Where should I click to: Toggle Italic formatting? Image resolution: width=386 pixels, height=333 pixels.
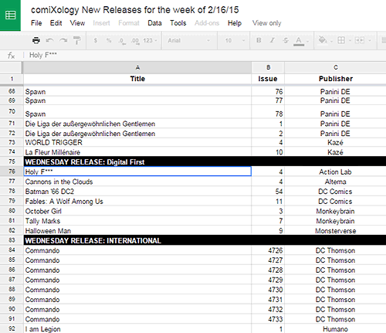click(273, 40)
